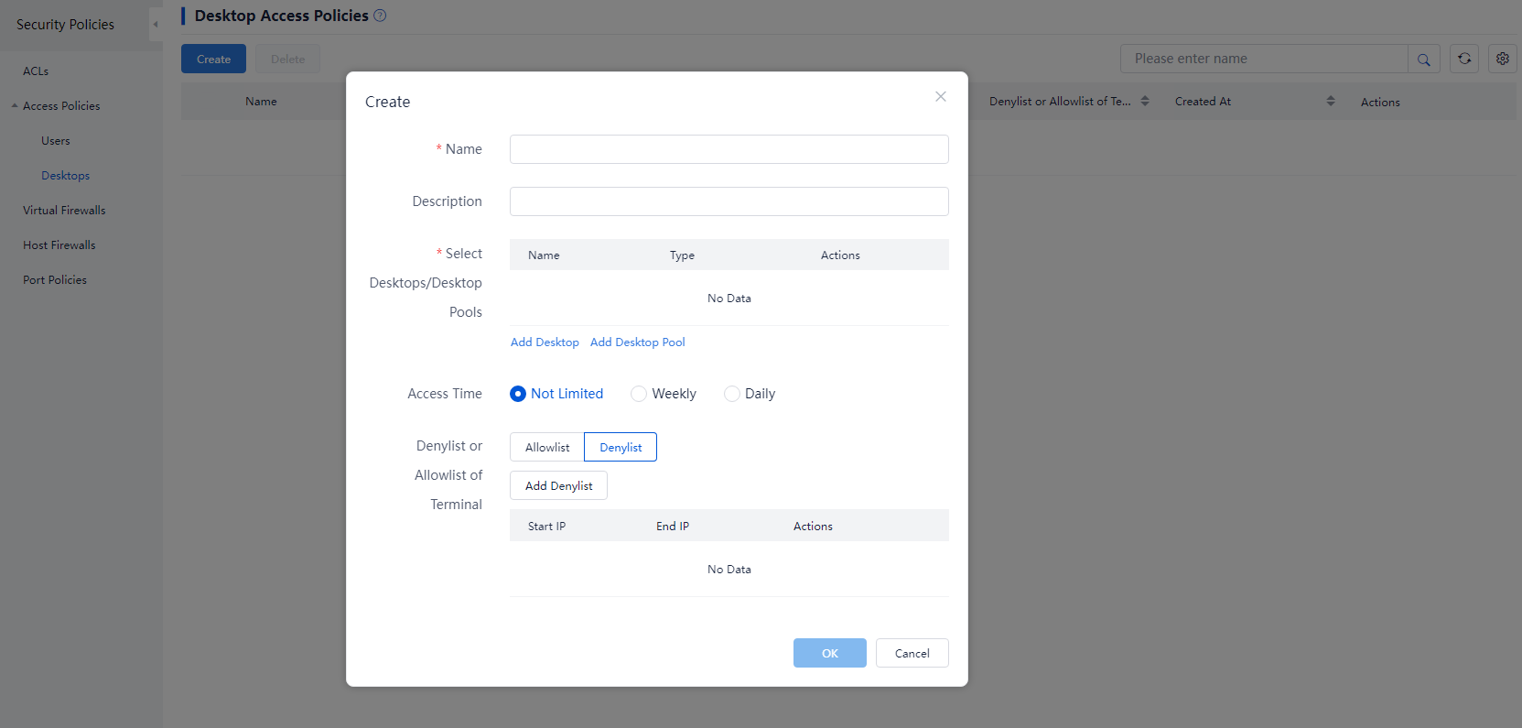This screenshot has width=1522, height=728.
Task: Open Users under Access Policies
Action: coord(56,141)
